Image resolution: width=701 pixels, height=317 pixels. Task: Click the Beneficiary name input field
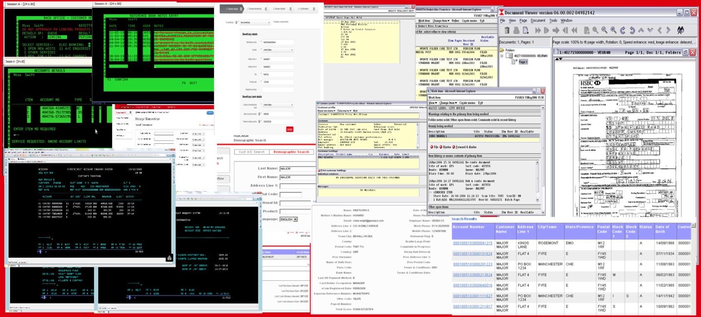(x=278, y=42)
